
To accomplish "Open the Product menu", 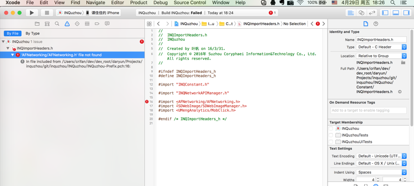I will point(139,3).
